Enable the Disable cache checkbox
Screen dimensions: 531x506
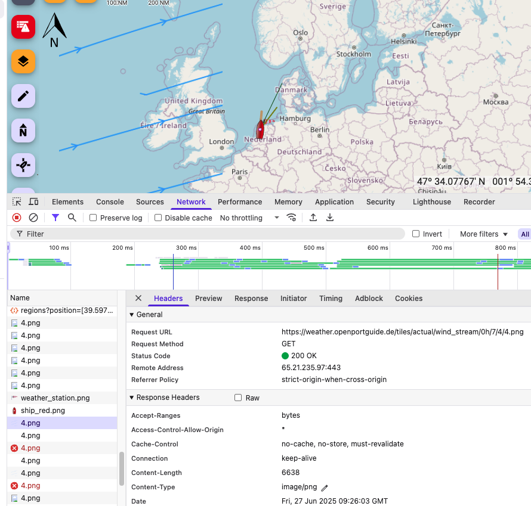[x=158, y=218]
